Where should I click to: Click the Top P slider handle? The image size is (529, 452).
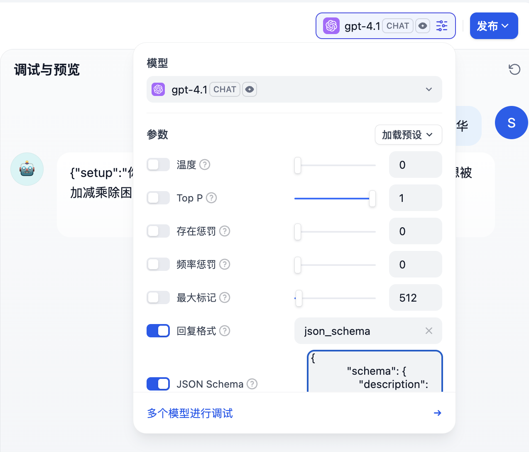pos(372,199)
